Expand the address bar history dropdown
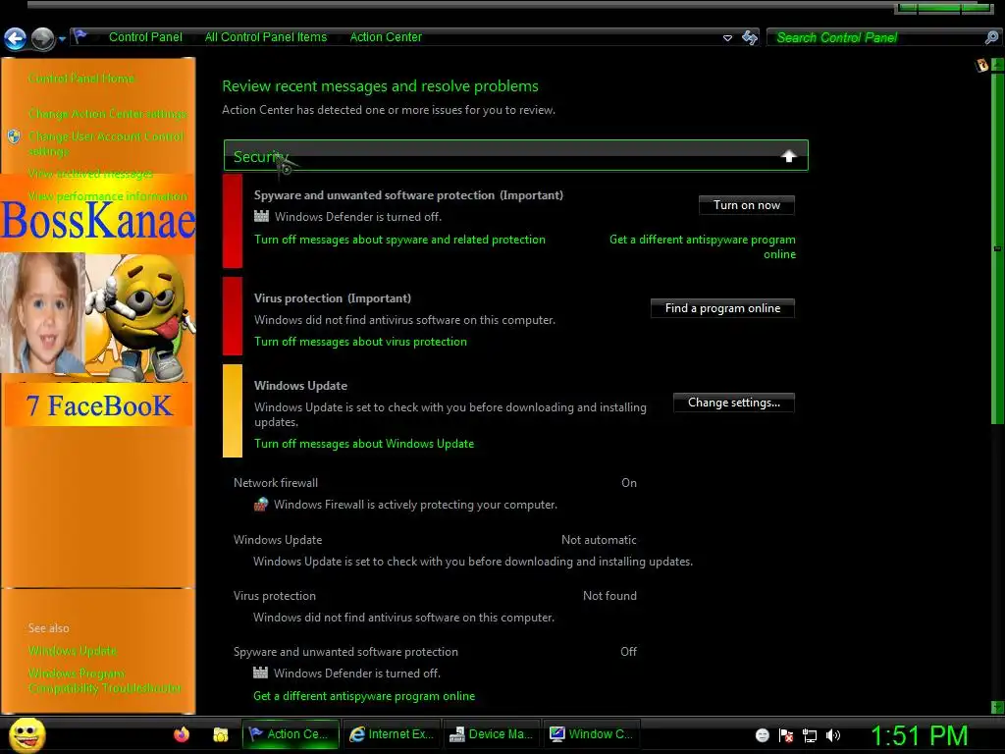Image resolution: width=1005 pixels, height=754 pixels. pos(727,38)
